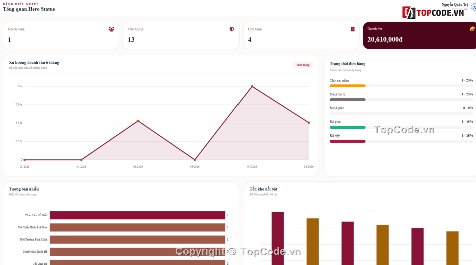
Task: Click the Mẫu tượng count value 13
Action: pos(131,40)
